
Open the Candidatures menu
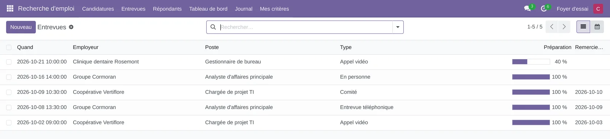[98, 9]
